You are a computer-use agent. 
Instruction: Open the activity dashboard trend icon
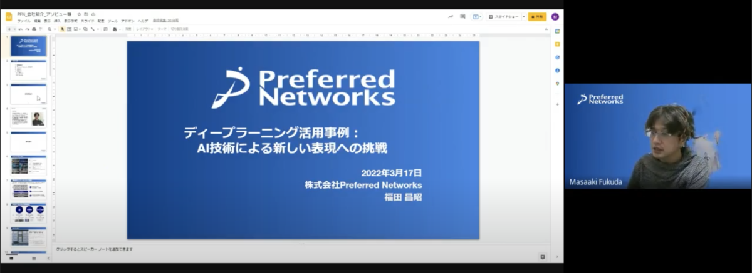tap(451, 16)
